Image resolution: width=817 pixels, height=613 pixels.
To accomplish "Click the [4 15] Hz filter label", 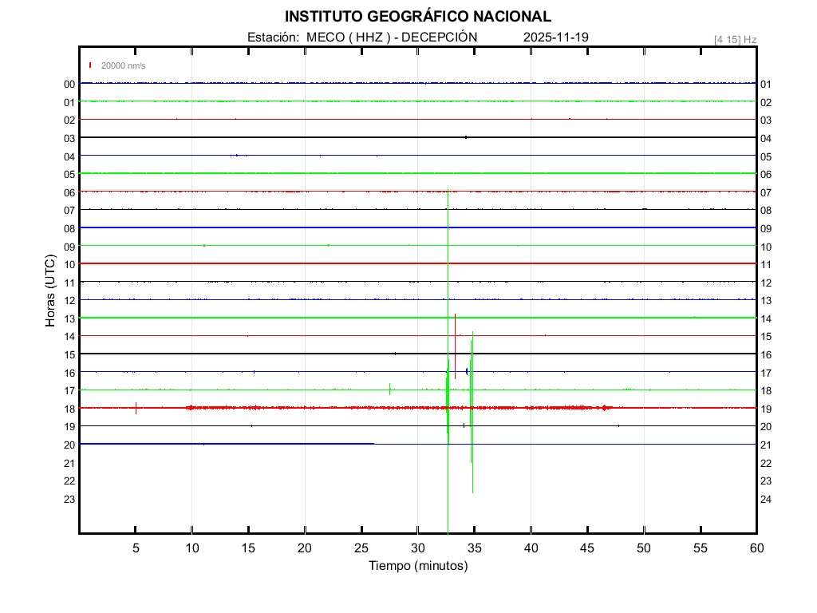I will coord(735,39).
